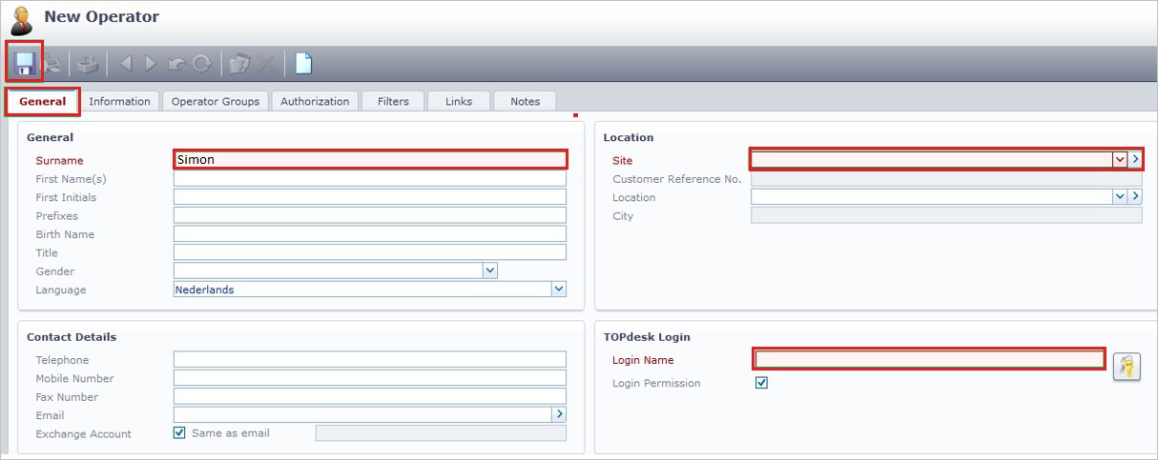Click the Telephone input field
1158x460 pixels.
point(370,360)
